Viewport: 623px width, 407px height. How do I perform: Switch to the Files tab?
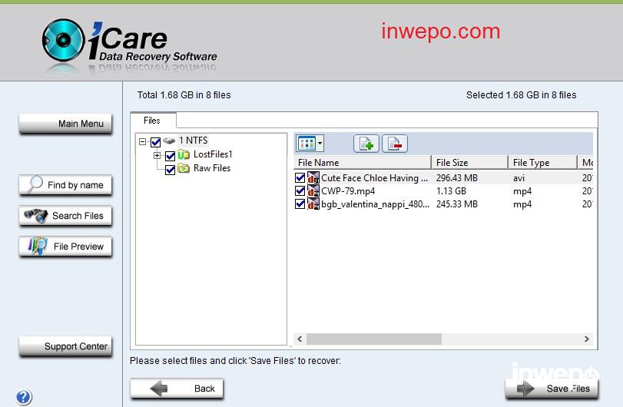click(152, 121)
